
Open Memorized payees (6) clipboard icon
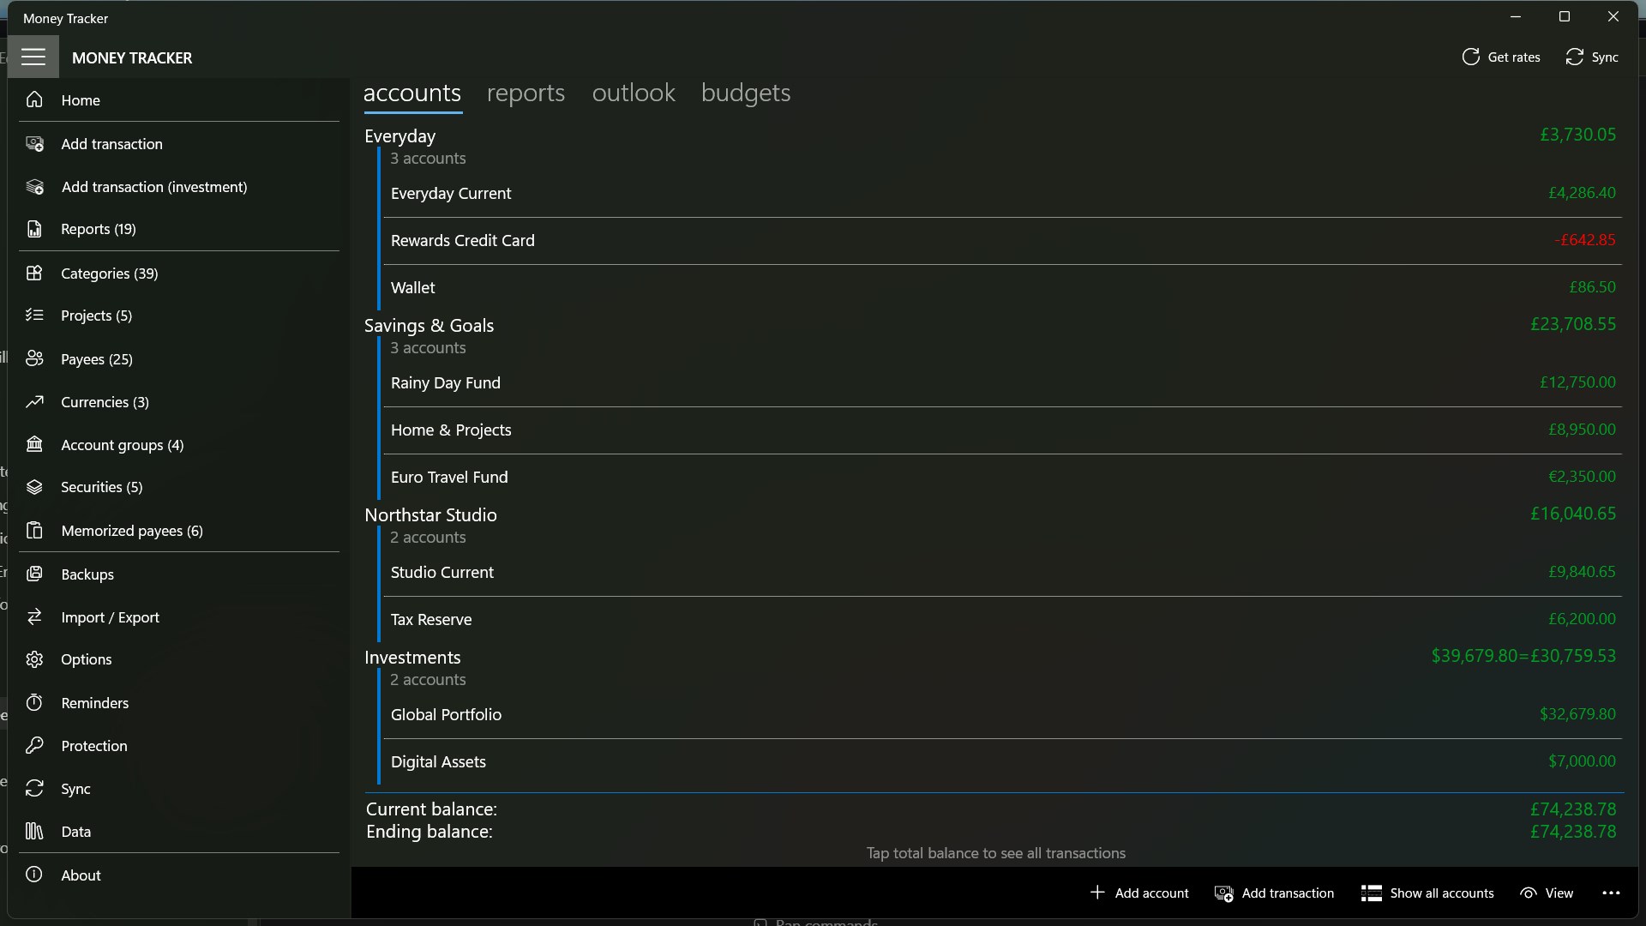tap(34, 531)
